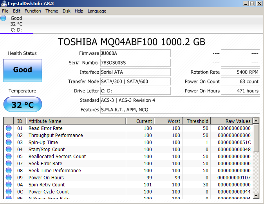264x204 pixels.
Task: Select the Power Cycle Count attribute name
Action: tap(49, 192)
